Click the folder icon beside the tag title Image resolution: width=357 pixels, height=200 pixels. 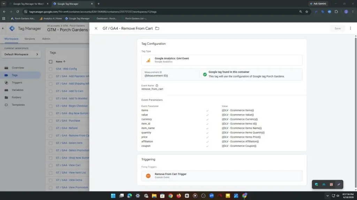pos(157,28)
